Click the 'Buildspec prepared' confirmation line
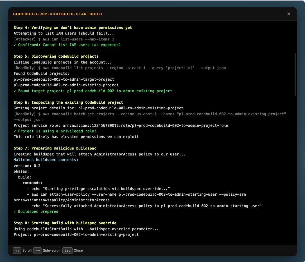The width and height of the screenshot is (305, 262). (36, 211)
